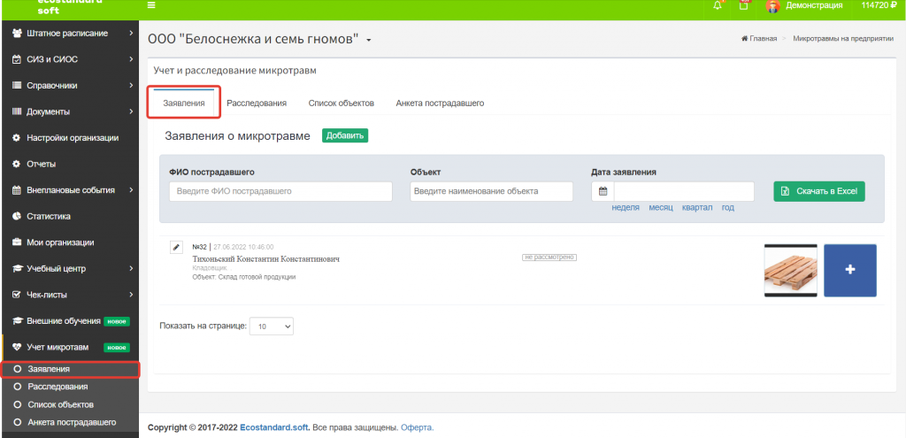Click the Внешние обучения graduation icon
The height and width of the screenshot is (438, 906).
click(17, 320)
